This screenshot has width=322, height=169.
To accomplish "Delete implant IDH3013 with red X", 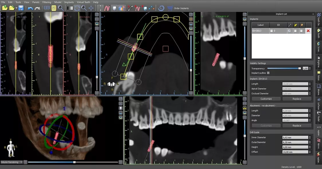I will (x=308, y=31).
